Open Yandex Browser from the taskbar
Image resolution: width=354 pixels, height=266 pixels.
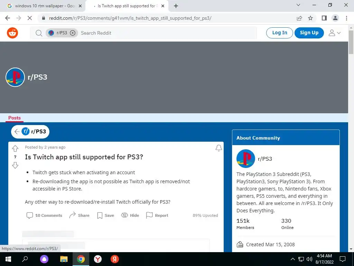click(x=98, y=259)
